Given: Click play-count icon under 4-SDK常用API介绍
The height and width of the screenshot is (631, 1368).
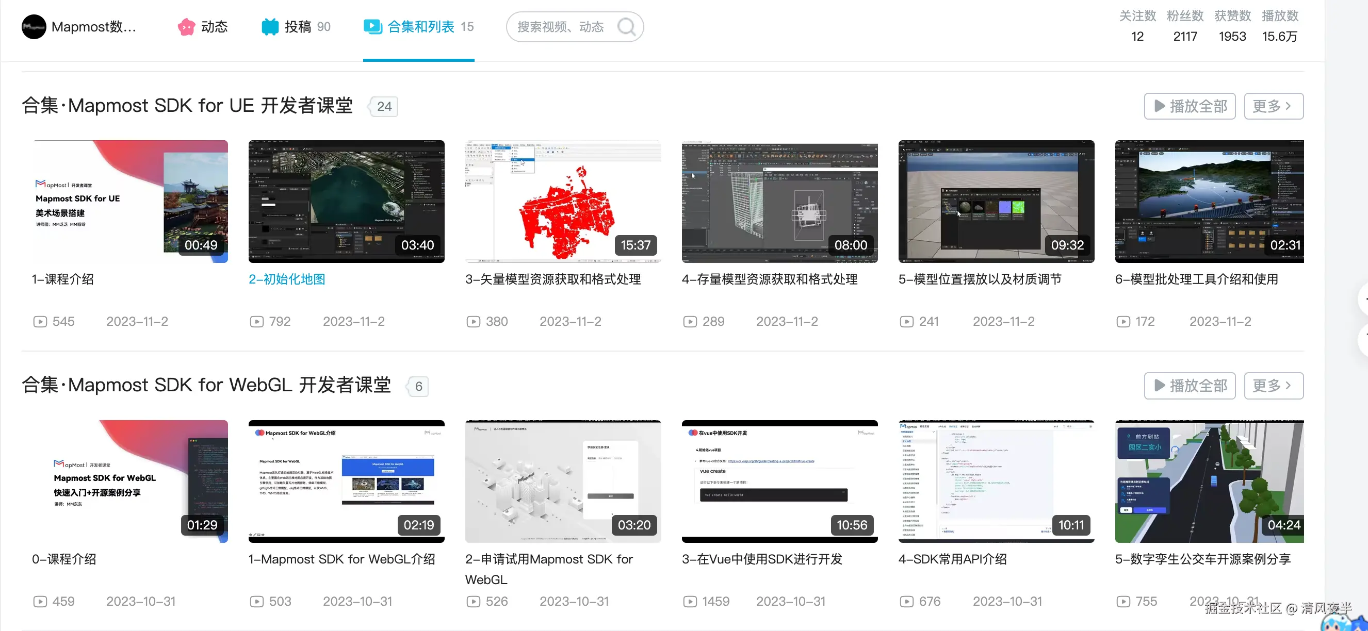Looking at the screenshot, I should (x=906, y=601).
